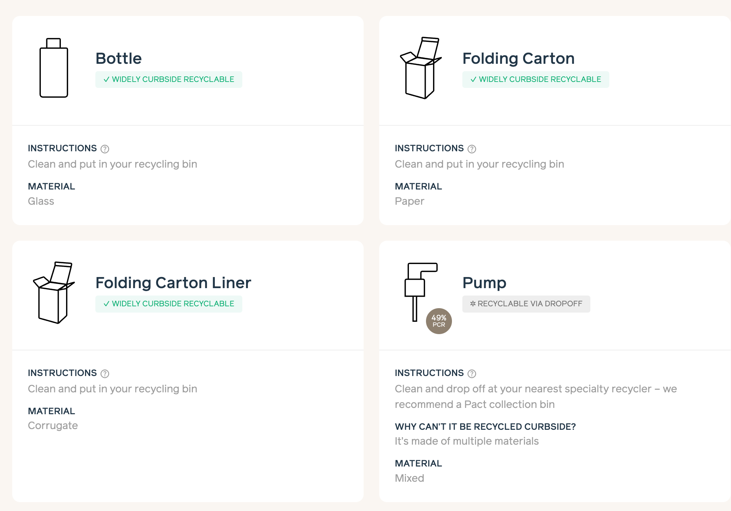Viewport: 731px width, 511px height.
Task: Click the Material label in Folding Carton card
Action: (419, 186)
